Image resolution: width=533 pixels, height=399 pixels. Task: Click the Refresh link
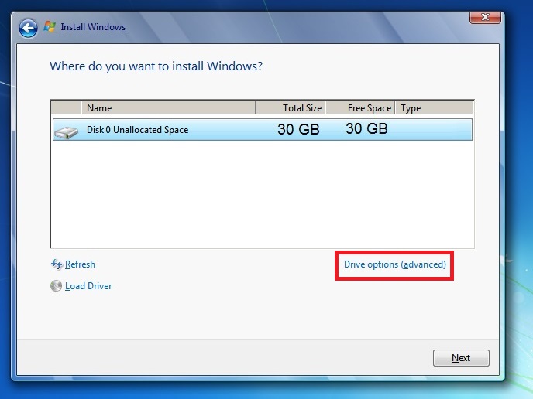pyautogui.click(x=80, y=264)
